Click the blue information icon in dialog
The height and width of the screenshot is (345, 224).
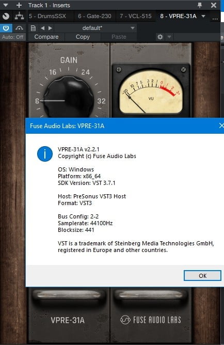click(45, 154)
